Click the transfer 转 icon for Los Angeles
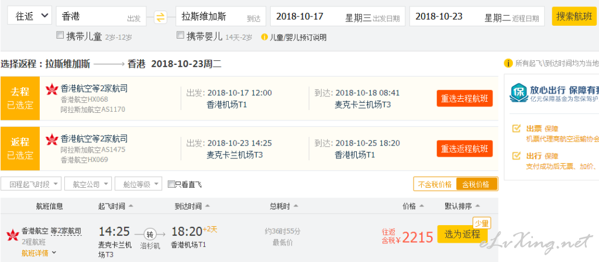This screenshot has width=599, height=262. point(150,234)
